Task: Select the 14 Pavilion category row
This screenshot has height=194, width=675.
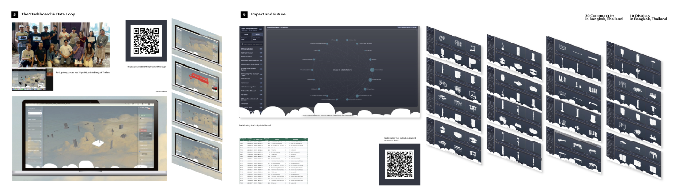Action: [252, 104]
